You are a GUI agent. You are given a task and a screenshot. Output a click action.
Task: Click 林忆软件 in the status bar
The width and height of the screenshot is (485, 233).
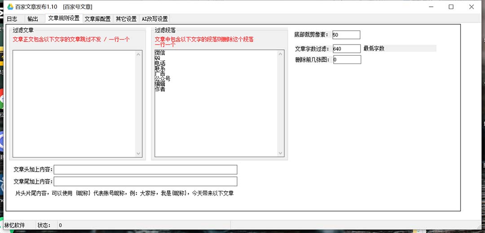click(15, 225)
